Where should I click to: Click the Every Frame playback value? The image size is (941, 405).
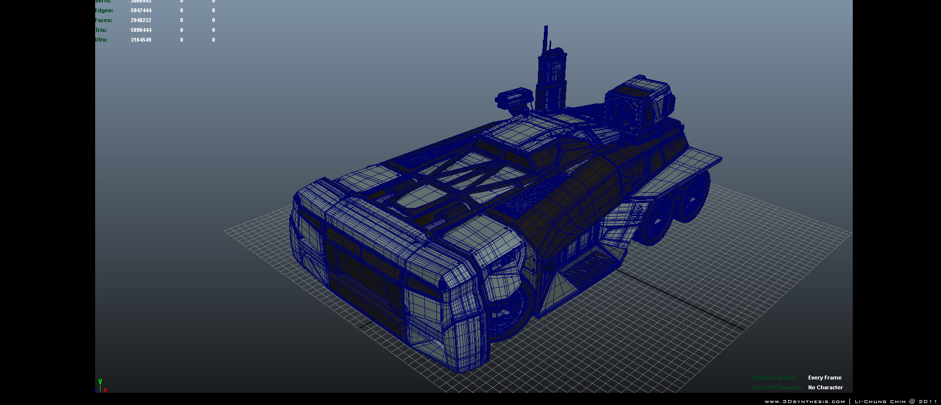824,378
